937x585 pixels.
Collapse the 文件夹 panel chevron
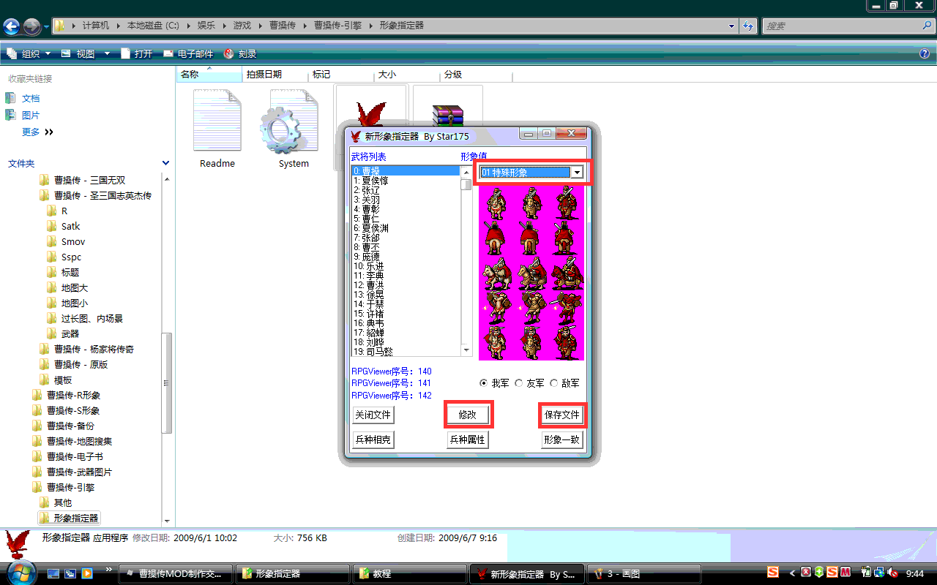[165, 163]
